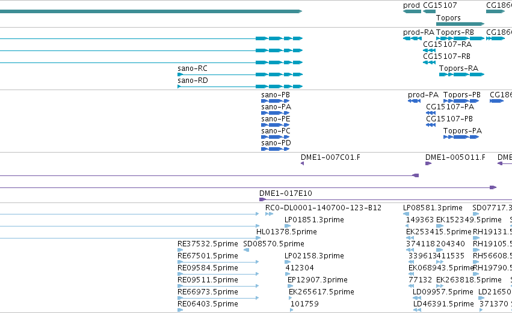Image resolution: width=512 pixels, height=313 pixels.
Task: Click the sano-PA protein feature
Action: click(x=276, y=113)
